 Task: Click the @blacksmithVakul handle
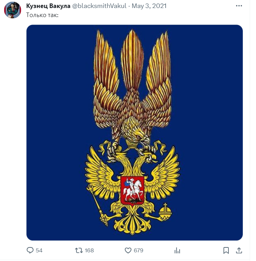tap(99, 6)
